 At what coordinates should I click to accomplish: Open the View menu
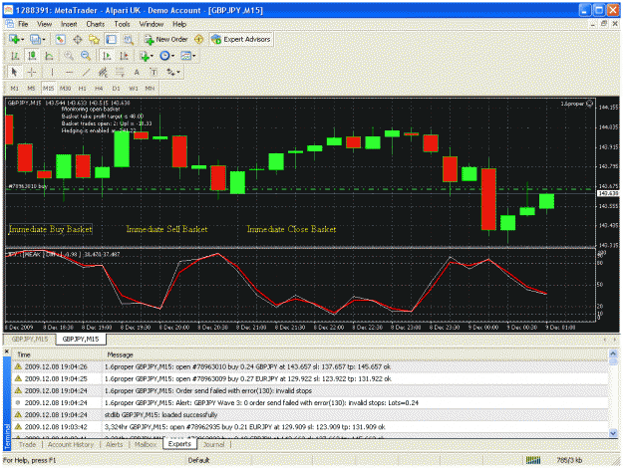[x=44, y=24]
